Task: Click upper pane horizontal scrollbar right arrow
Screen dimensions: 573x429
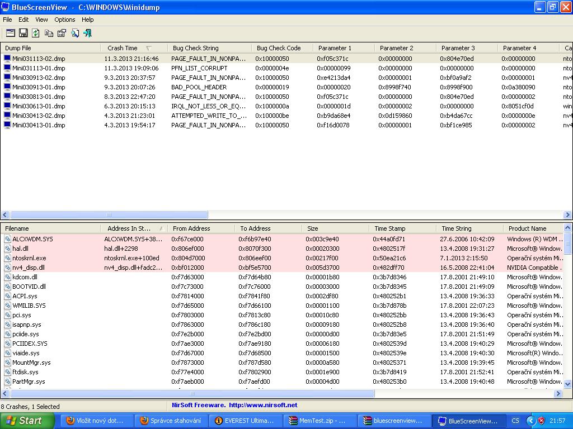Action: coord(567,215)
